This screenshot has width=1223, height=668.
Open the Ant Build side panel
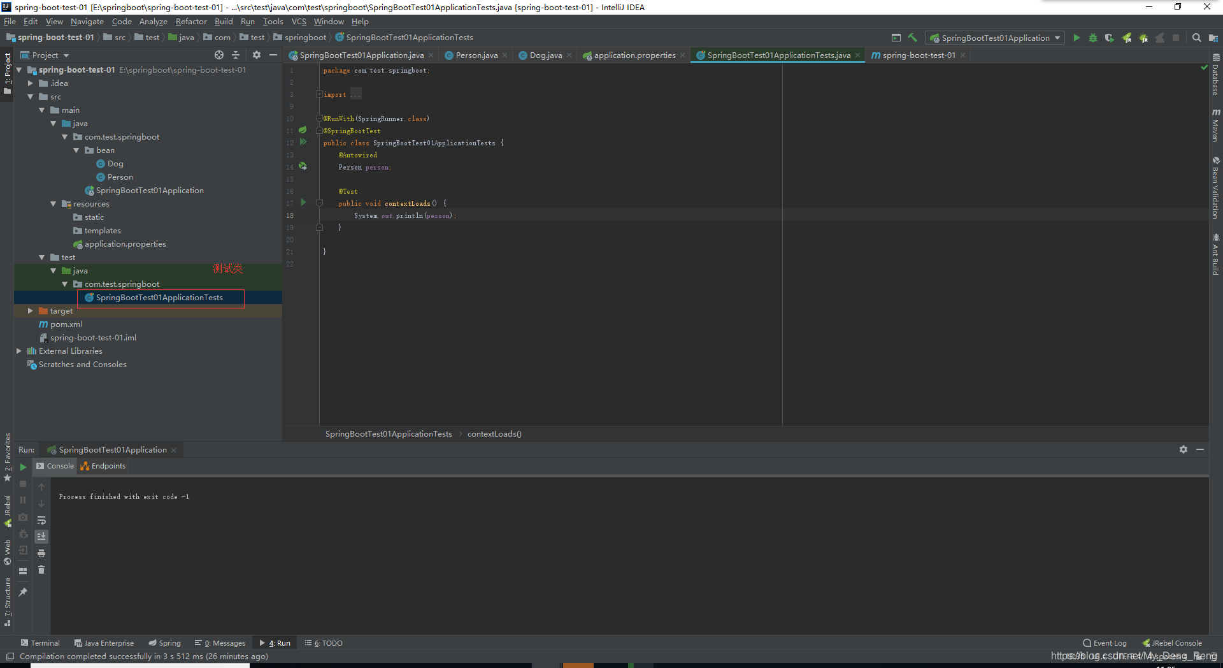pos(1216,254)
